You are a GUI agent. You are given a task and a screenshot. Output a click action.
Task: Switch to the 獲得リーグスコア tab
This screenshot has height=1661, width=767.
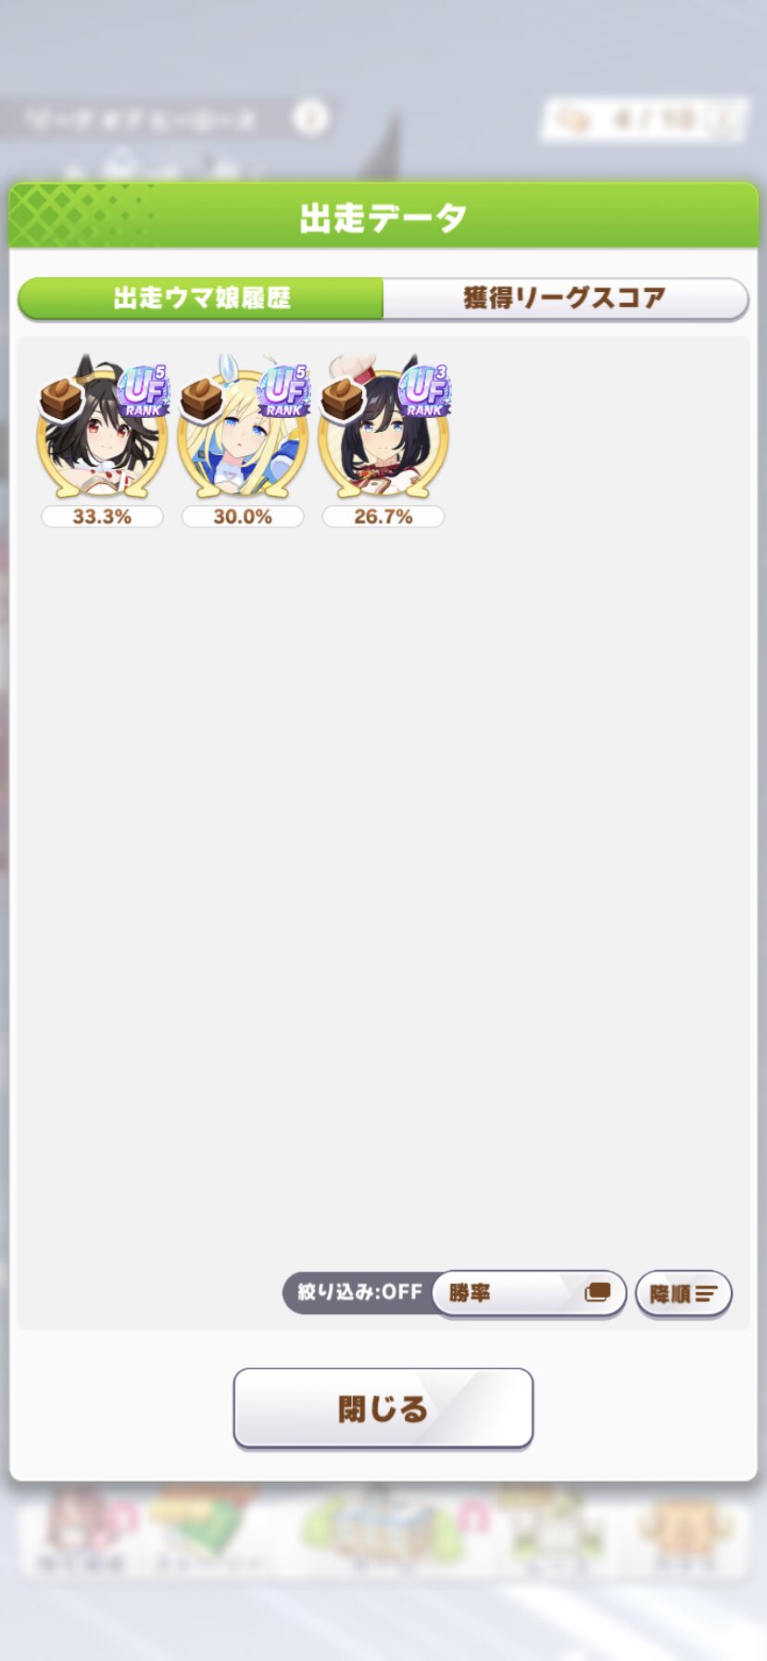565,298
